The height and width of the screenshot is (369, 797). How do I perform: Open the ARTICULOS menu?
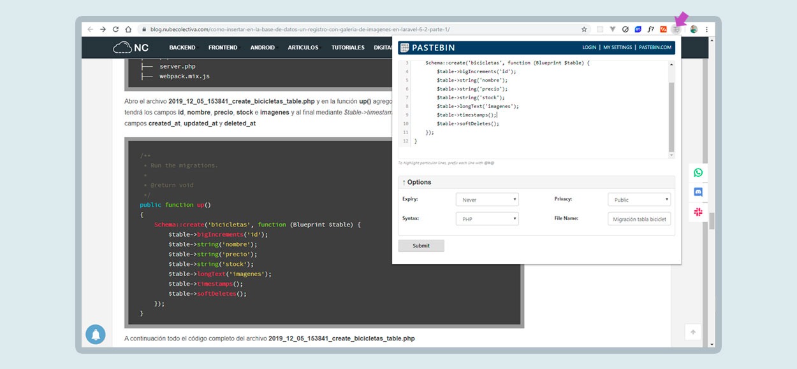[303, 48]
